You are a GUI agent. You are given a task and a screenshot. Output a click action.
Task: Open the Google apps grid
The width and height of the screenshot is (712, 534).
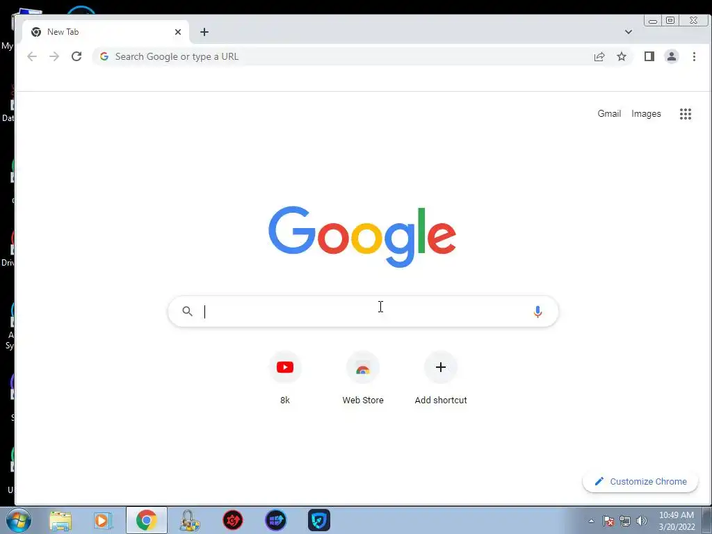click(685, 114)
